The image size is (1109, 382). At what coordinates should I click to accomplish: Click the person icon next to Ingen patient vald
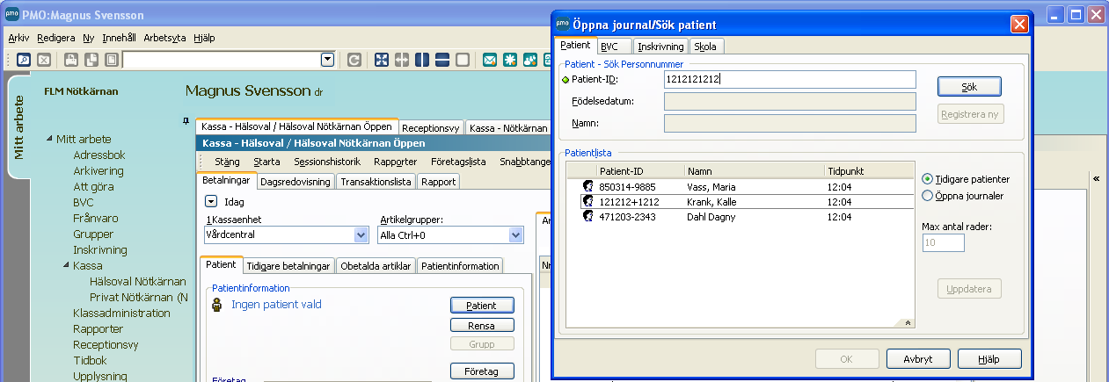[216, 305]
